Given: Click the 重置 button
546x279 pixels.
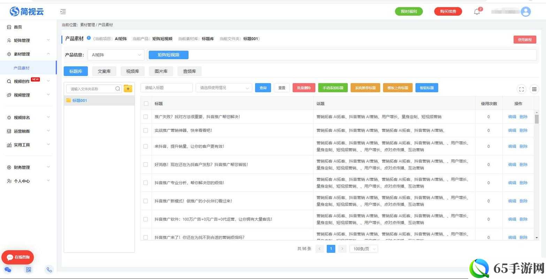Looking at the screenshot, I should pos(282,88).
